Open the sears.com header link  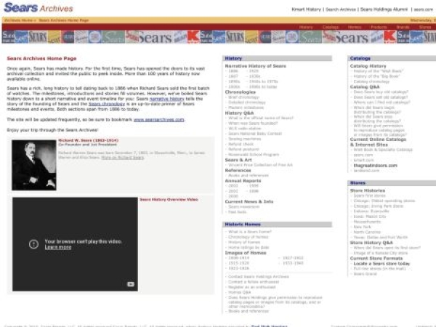click(x=424, y=9)
